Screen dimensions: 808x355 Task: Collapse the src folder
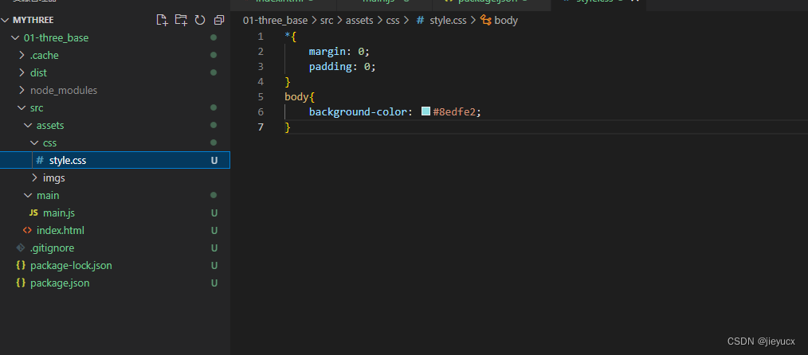point(22,107)
